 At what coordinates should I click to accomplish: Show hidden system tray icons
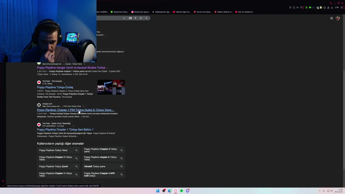tap(319, 191)
